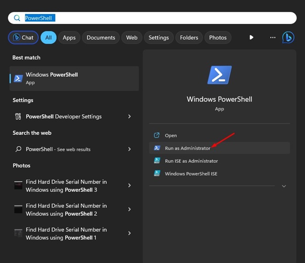305x263 pixels.
Task: Show more filters with play arrow
Action: (251, 37)
